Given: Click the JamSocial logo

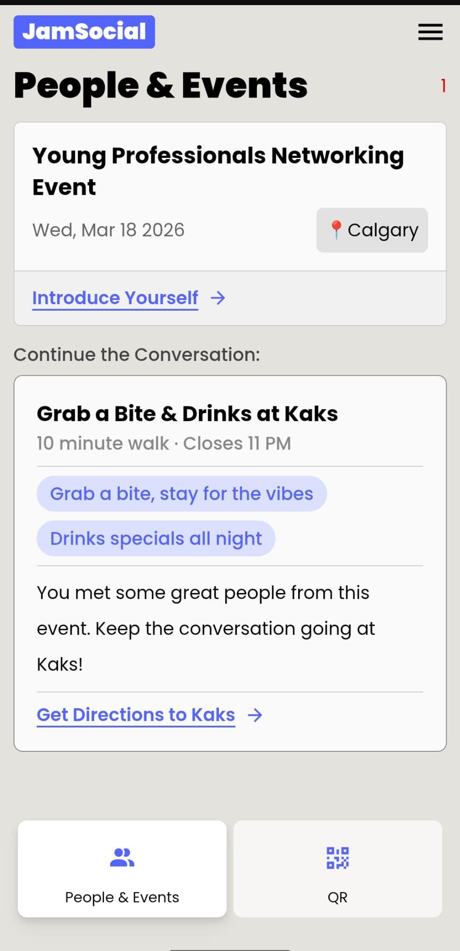Looking at the screenshot, I should [84, 32].
